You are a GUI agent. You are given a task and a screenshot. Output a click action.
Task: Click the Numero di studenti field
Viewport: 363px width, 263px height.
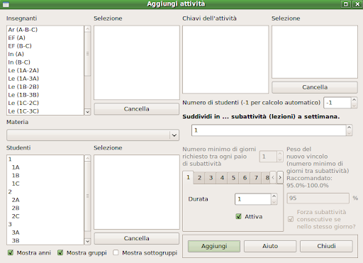coord(337,103)
